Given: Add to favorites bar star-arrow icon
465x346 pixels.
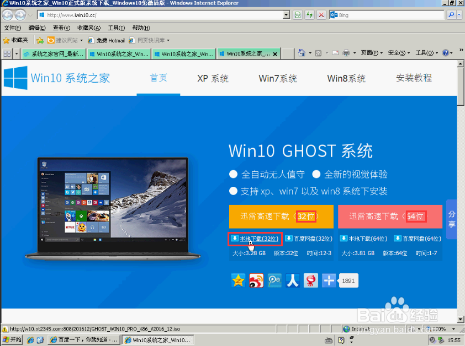Looking at the screenshot, I should [40, 40].
